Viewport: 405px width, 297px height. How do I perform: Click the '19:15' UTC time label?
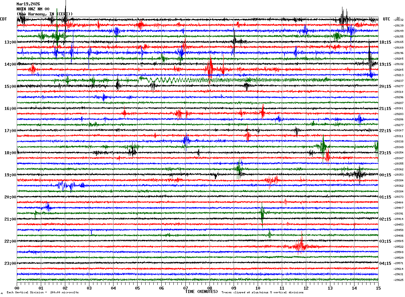385,64
